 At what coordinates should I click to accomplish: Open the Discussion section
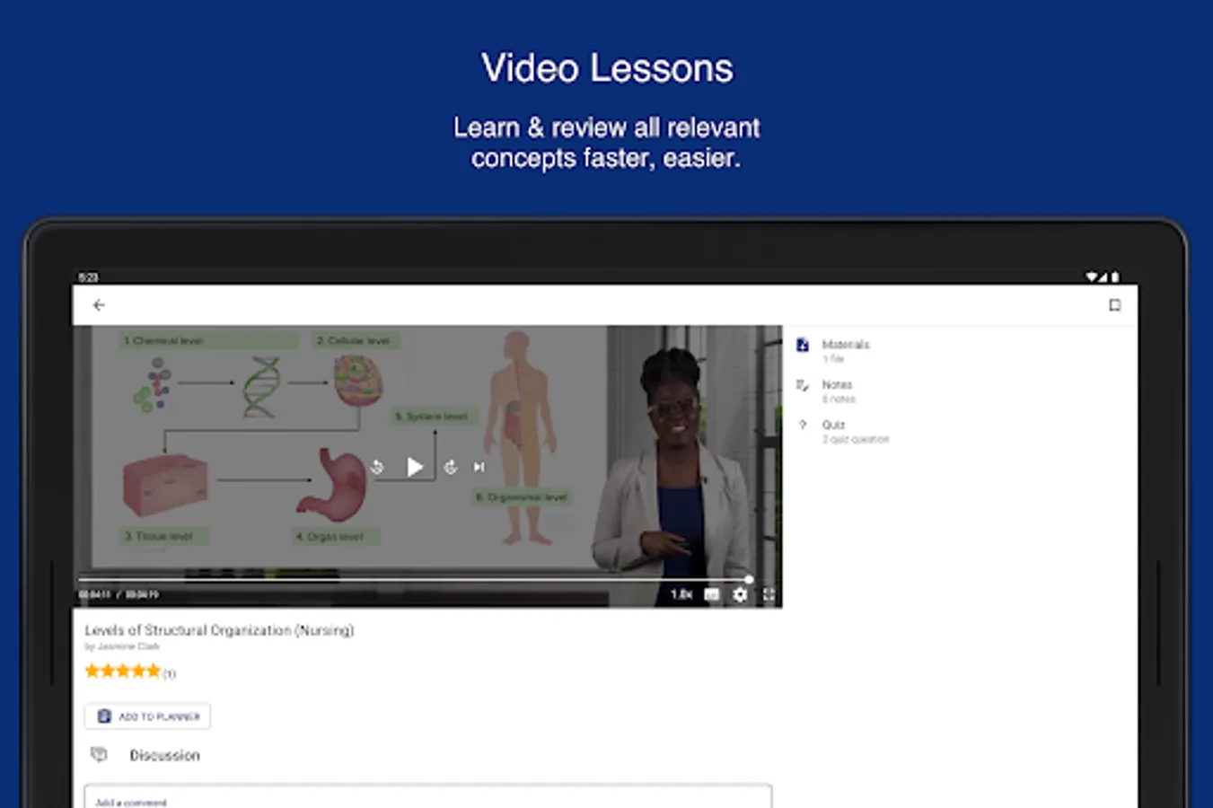164,756
